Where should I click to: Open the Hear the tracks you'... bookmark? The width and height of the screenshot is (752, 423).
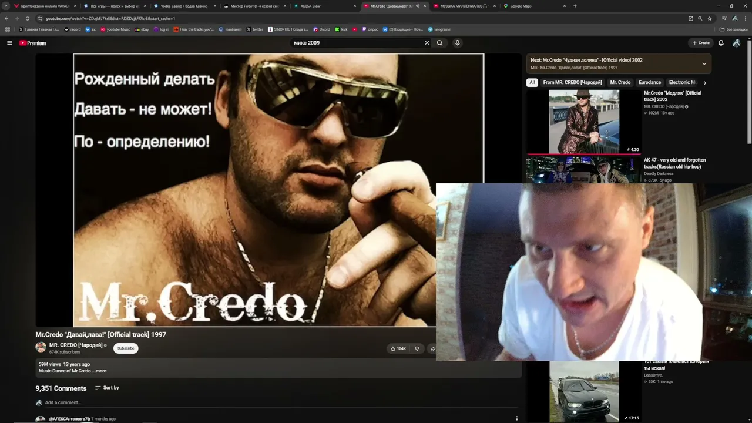[194, 29]
